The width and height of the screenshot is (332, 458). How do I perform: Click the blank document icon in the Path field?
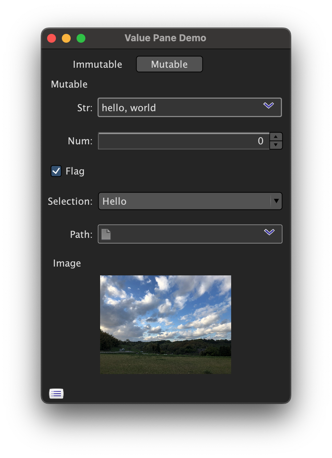point(106,234)
